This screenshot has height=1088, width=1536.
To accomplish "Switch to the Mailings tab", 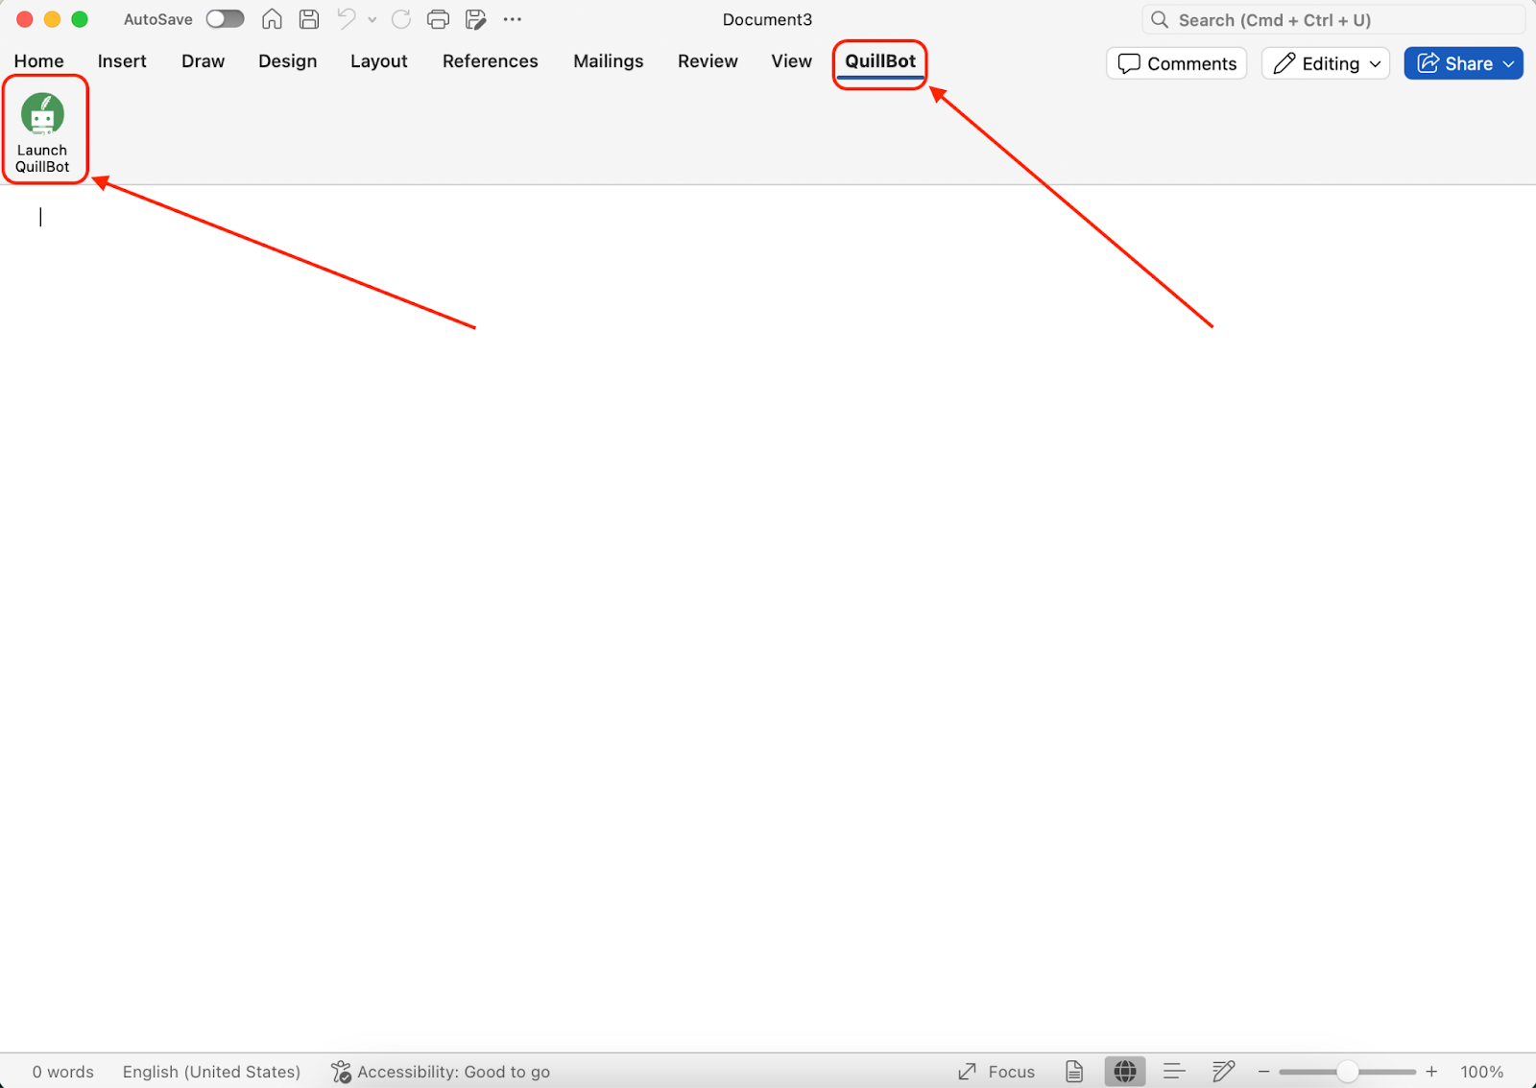I will (x=608, y=61).
